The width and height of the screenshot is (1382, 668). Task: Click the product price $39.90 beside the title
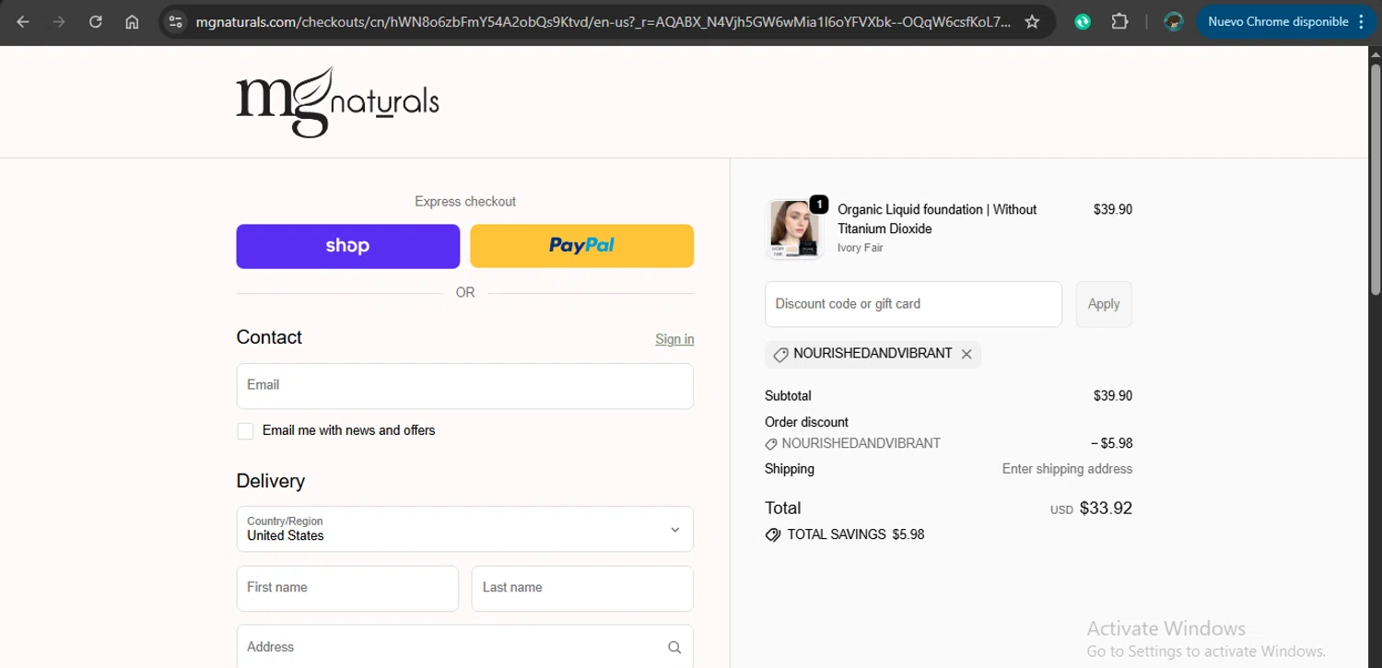1113,210
